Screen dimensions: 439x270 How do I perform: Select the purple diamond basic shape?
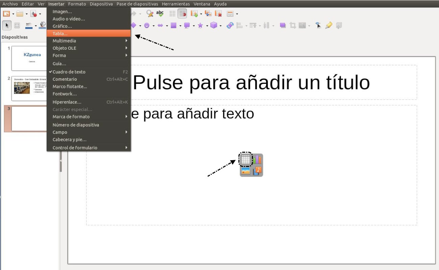(133, 25)
